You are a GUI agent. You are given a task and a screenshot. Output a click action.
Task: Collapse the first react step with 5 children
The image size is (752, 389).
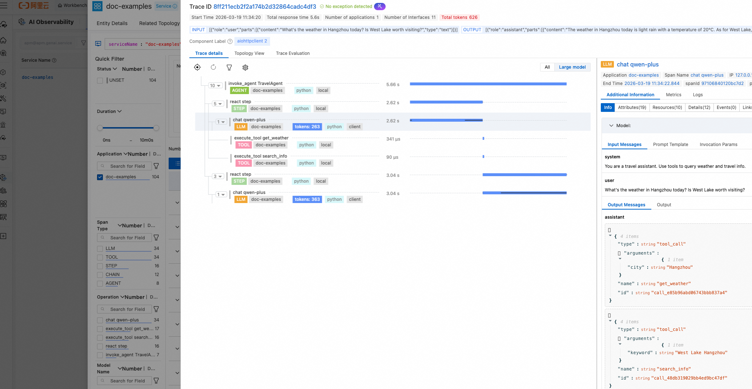click(218, 104)
